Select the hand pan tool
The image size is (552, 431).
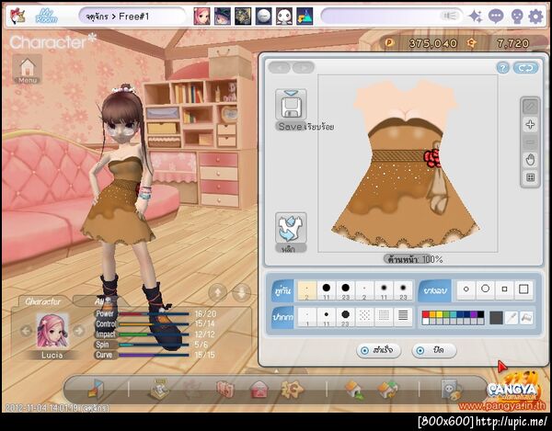point(530,160)
